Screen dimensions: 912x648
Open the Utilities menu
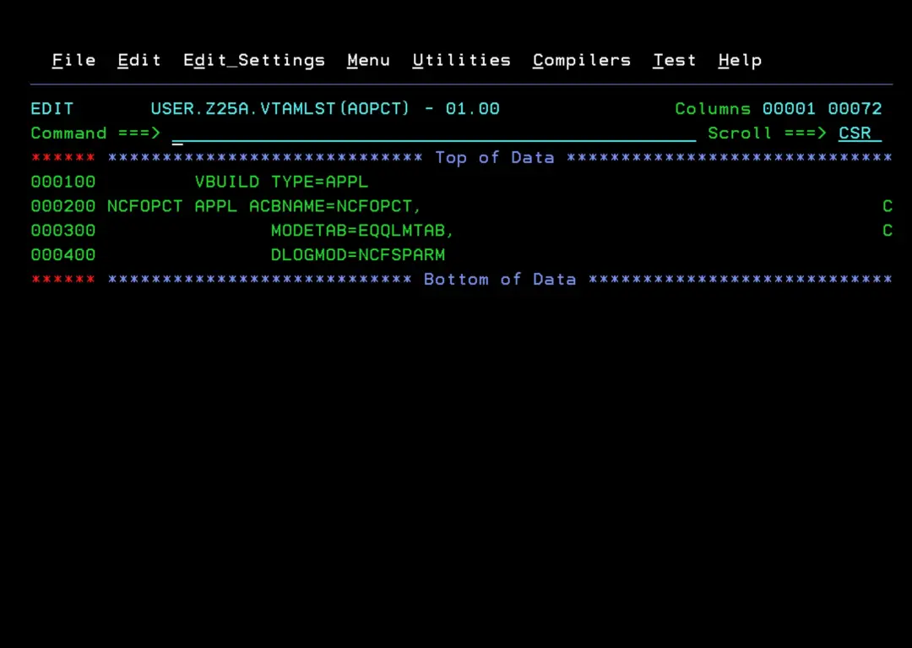(x=461, y=61)
